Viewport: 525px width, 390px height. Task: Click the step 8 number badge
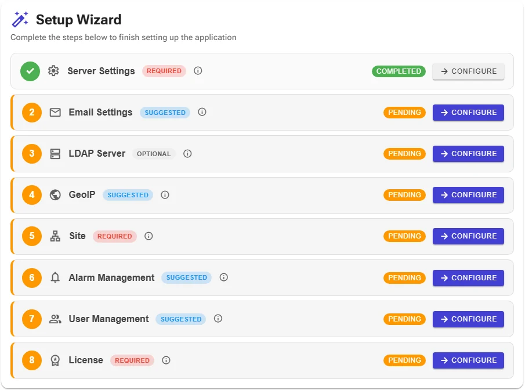[32, 360]
